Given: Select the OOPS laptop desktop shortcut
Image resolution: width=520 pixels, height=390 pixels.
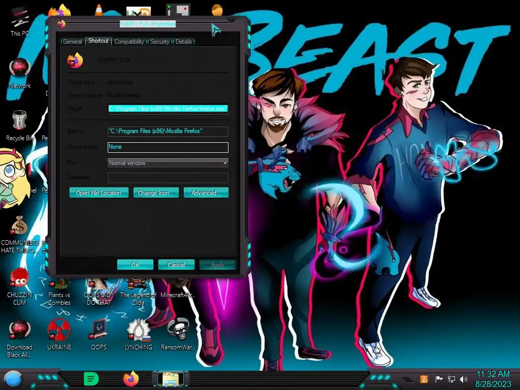Looking at the screenshot, I should pyautogui.click(x=99, y=335).
